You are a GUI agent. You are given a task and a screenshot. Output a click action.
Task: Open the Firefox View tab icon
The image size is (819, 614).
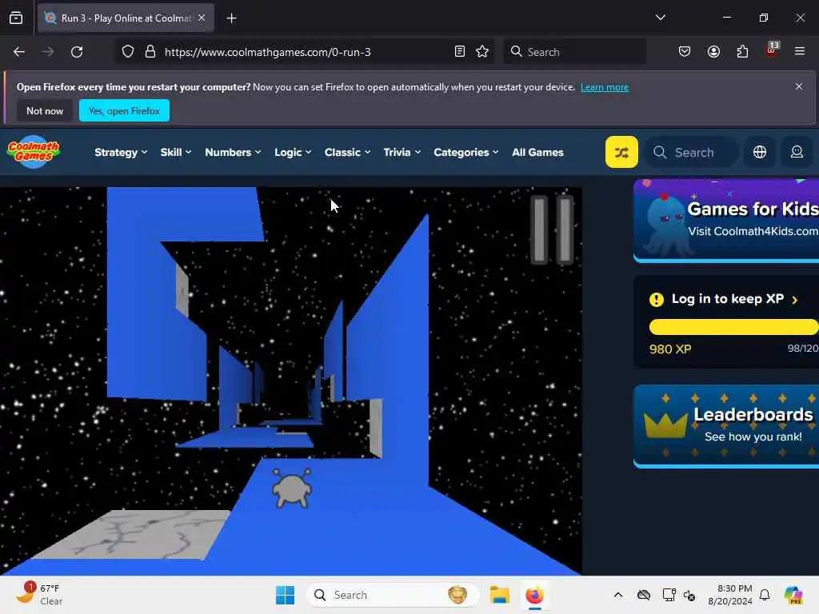[x=16, y=18]
